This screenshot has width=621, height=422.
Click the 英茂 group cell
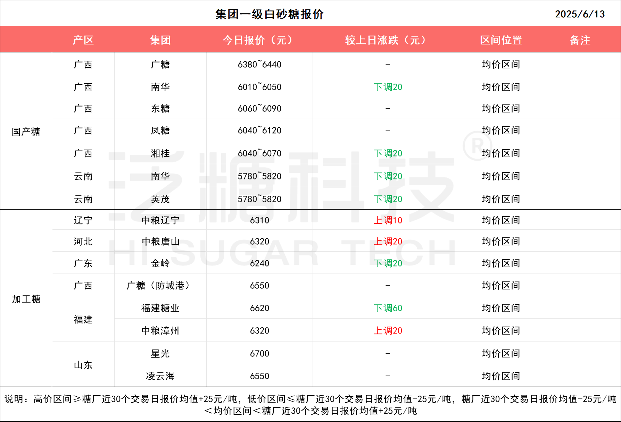coord(160,199)
